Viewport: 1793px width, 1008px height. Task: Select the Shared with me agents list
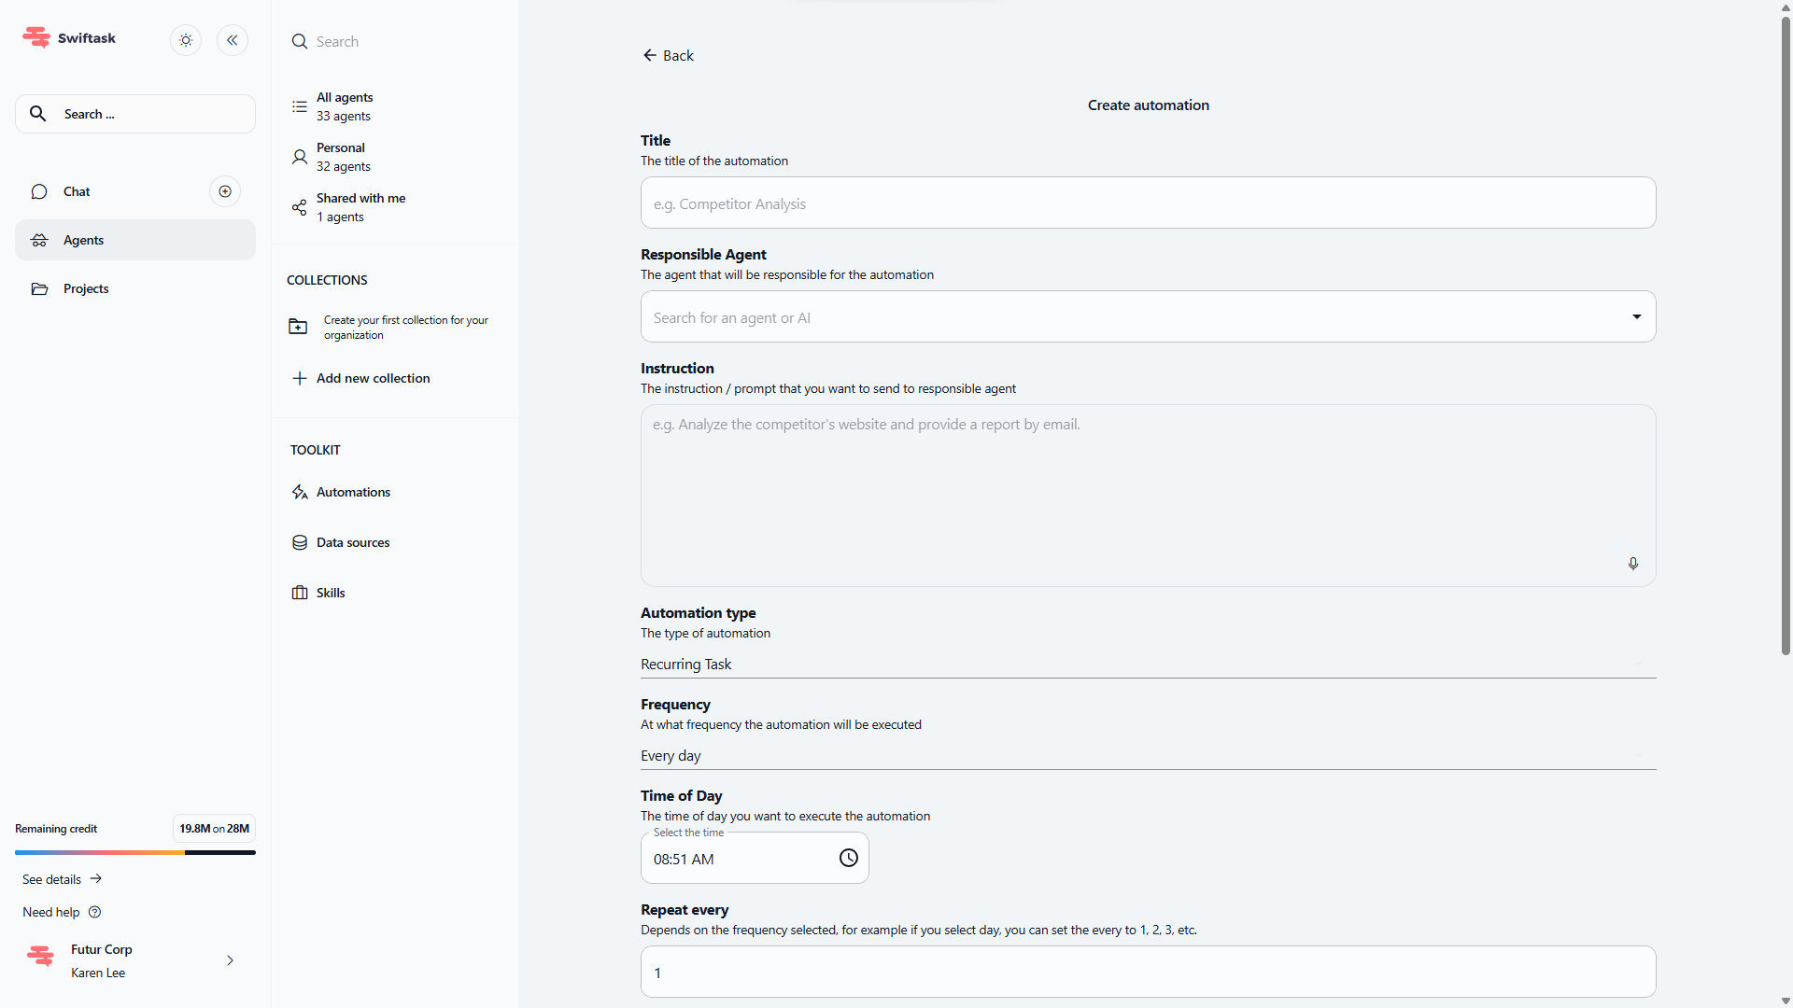(x=360, y=207)
